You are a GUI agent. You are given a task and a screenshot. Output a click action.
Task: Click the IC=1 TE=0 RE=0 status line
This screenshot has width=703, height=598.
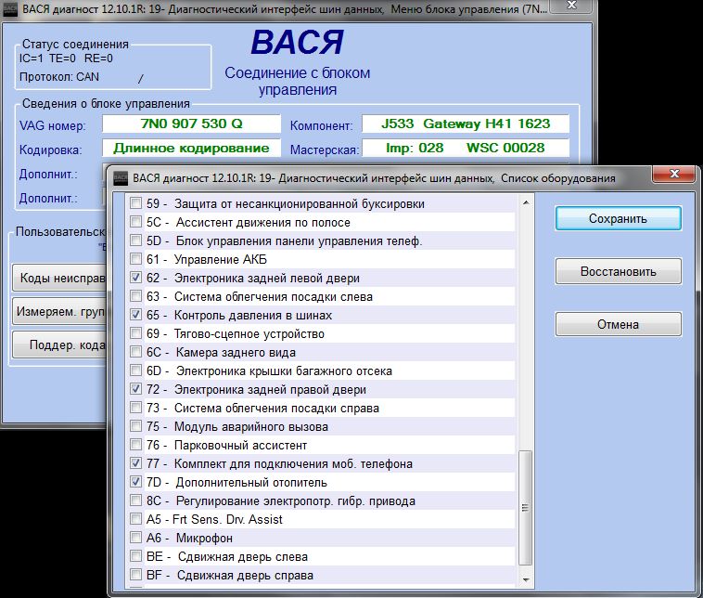click(66, 58)
